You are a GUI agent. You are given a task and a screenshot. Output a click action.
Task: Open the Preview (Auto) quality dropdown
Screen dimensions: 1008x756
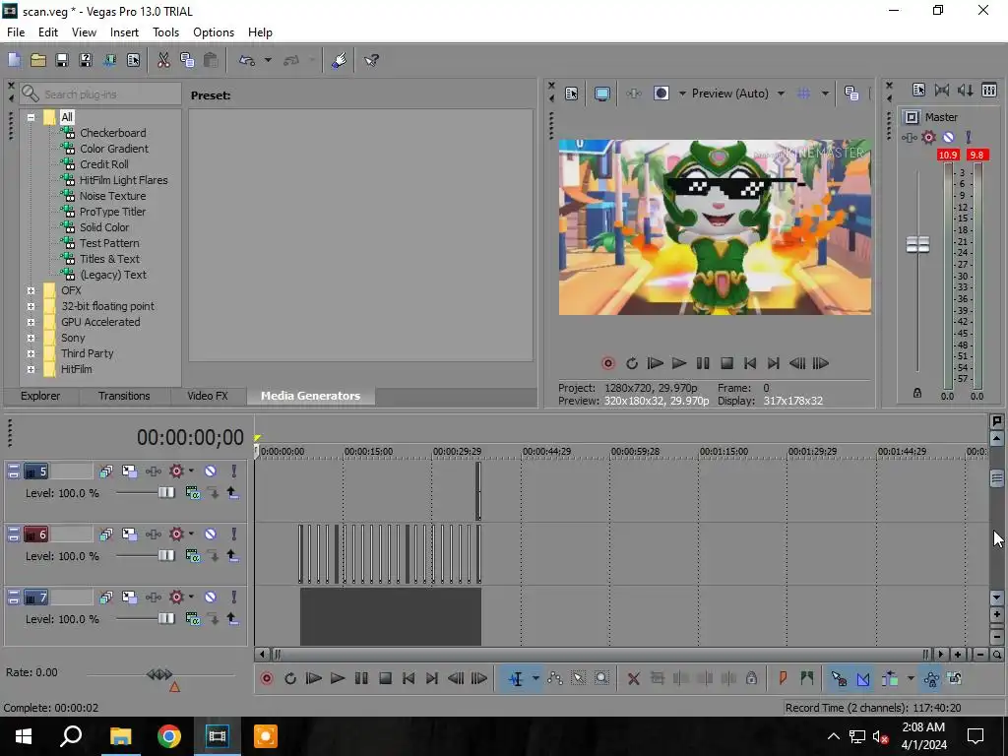coord(738,94)
